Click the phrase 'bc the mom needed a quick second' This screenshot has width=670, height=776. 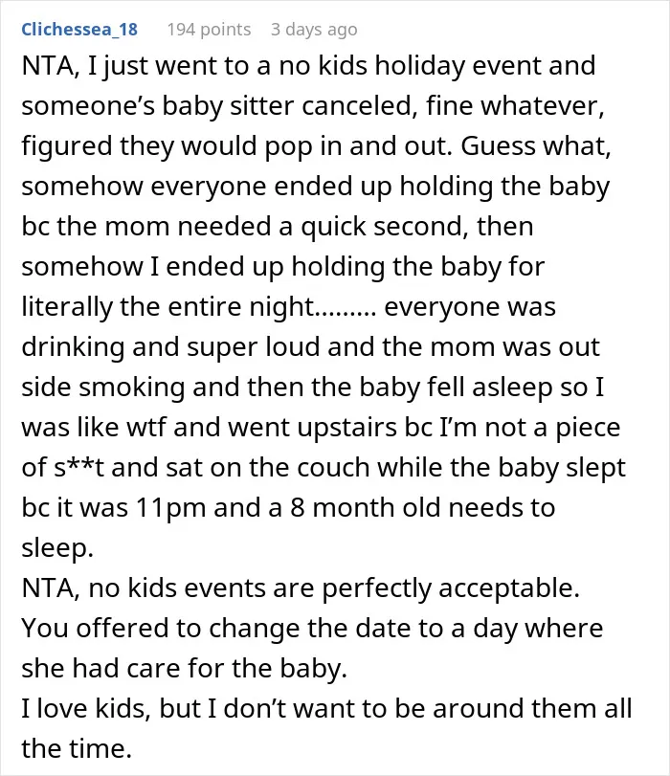pyautogui.click(x=245, y=226)
